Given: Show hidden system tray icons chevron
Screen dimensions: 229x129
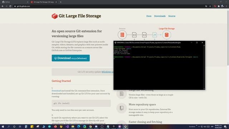Looking at the screenshot, I should pos(199,126).
